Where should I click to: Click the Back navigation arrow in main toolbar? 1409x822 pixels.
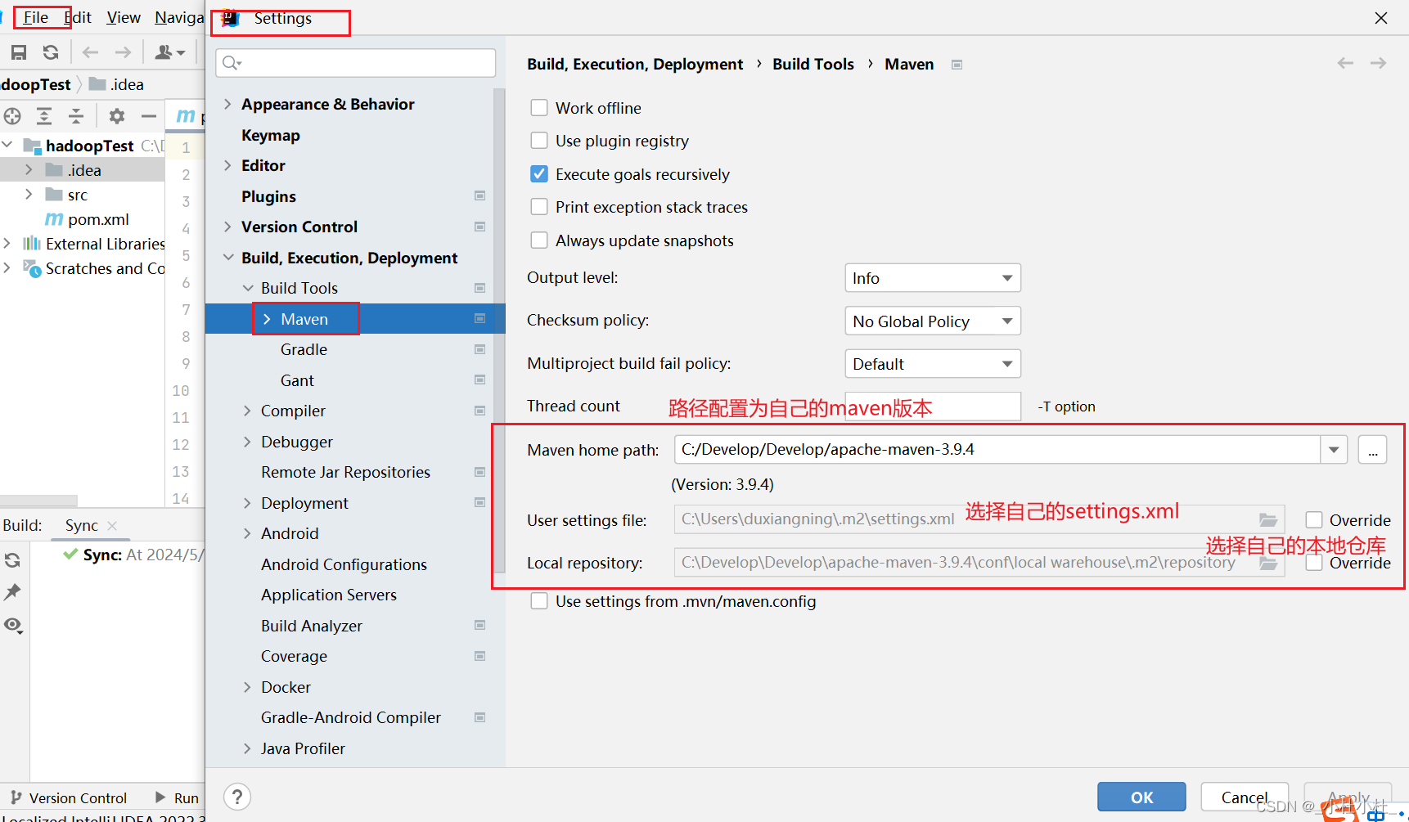pos(90,52)
